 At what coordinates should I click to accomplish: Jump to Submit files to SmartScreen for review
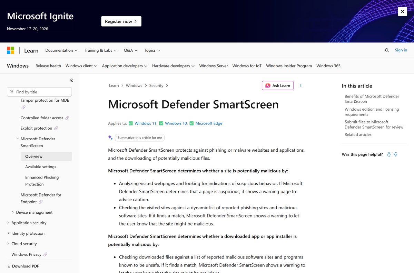(374, 124)
